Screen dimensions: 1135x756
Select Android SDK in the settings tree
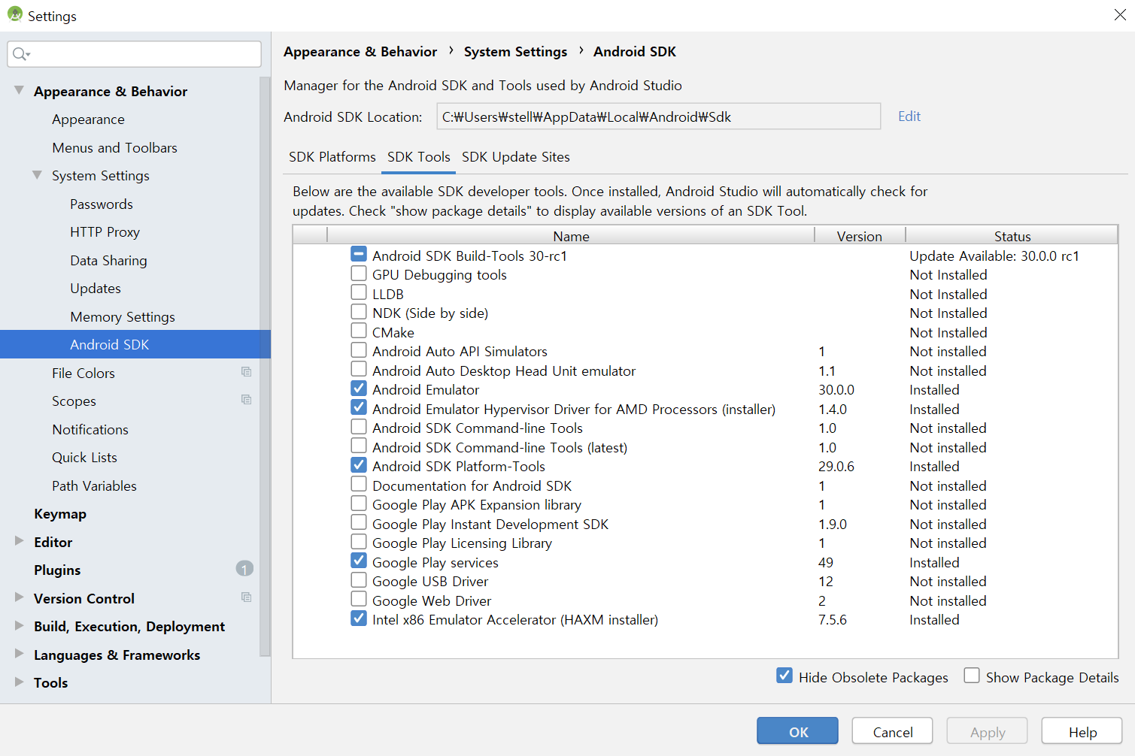click(135, 344)
